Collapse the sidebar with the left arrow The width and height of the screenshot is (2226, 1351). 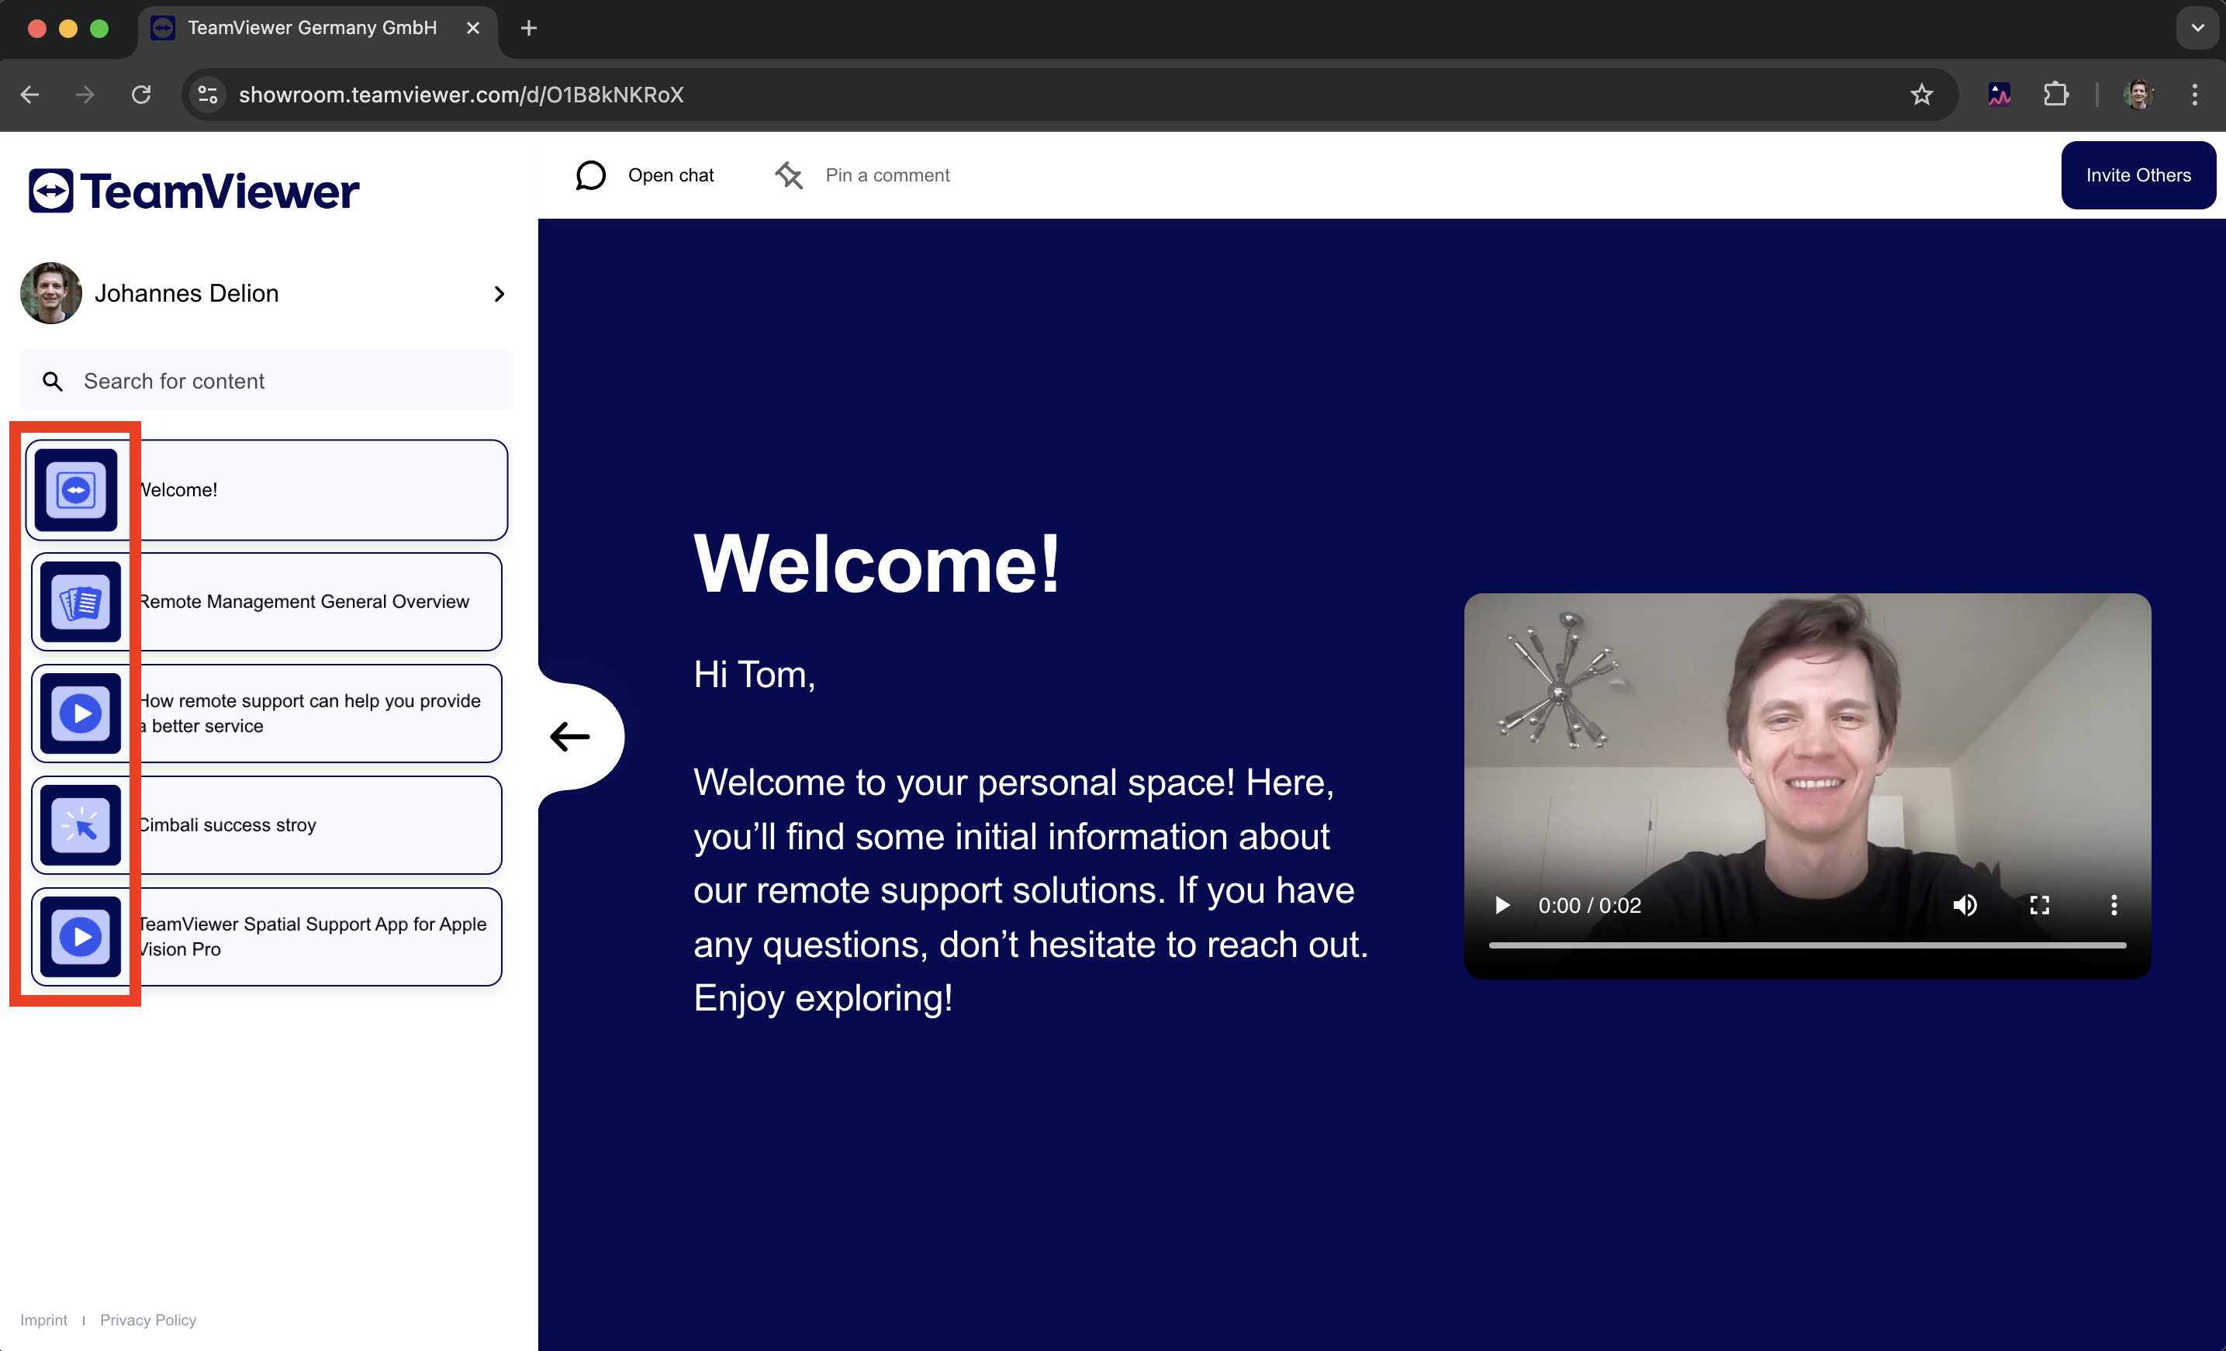point(570,737)
